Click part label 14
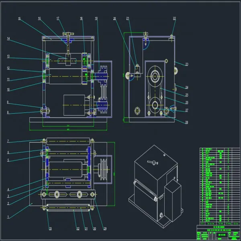 (x=8, y=39)
